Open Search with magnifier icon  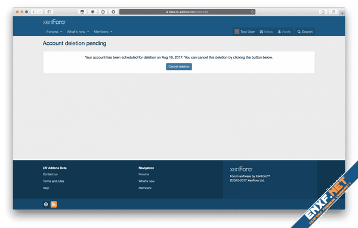(x=305, y=32)
